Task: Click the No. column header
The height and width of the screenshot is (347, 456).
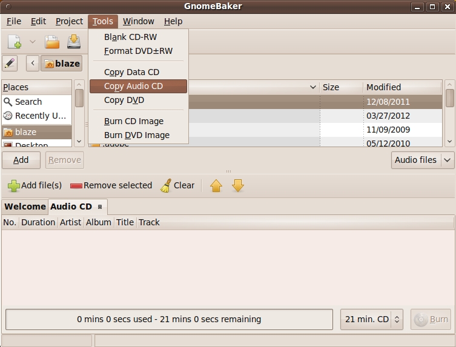Action: pos(10,222)
